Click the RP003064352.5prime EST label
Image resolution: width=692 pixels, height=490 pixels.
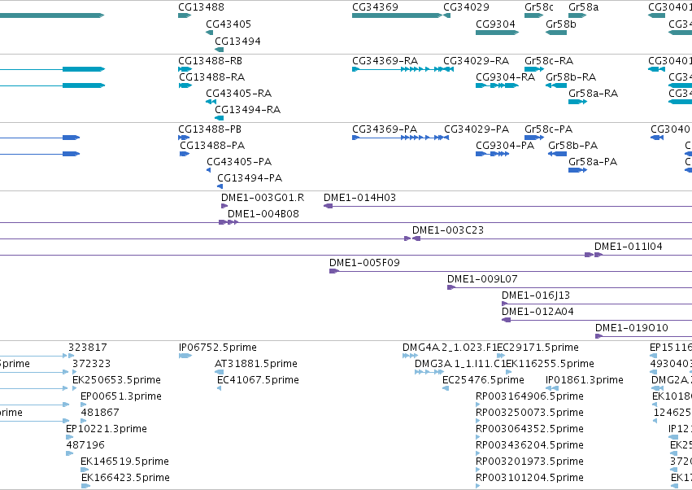(x=529, y=429)
